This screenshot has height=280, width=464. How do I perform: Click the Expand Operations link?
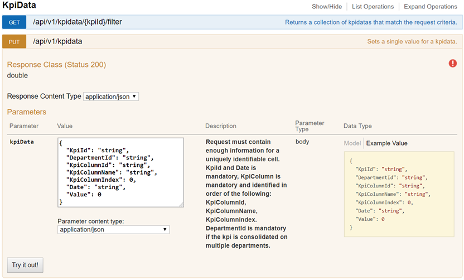pyautogui.click(x=431, y=7)
